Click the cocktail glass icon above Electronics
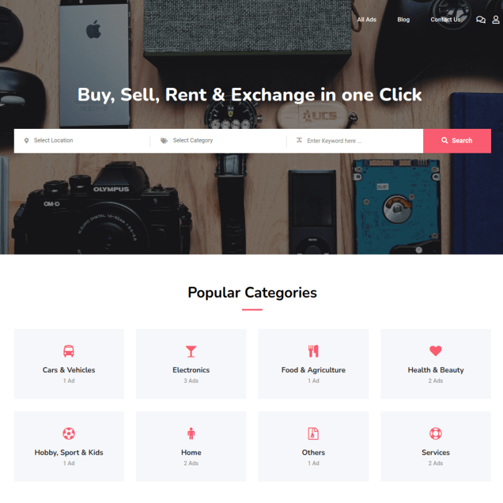 (191, 351)
